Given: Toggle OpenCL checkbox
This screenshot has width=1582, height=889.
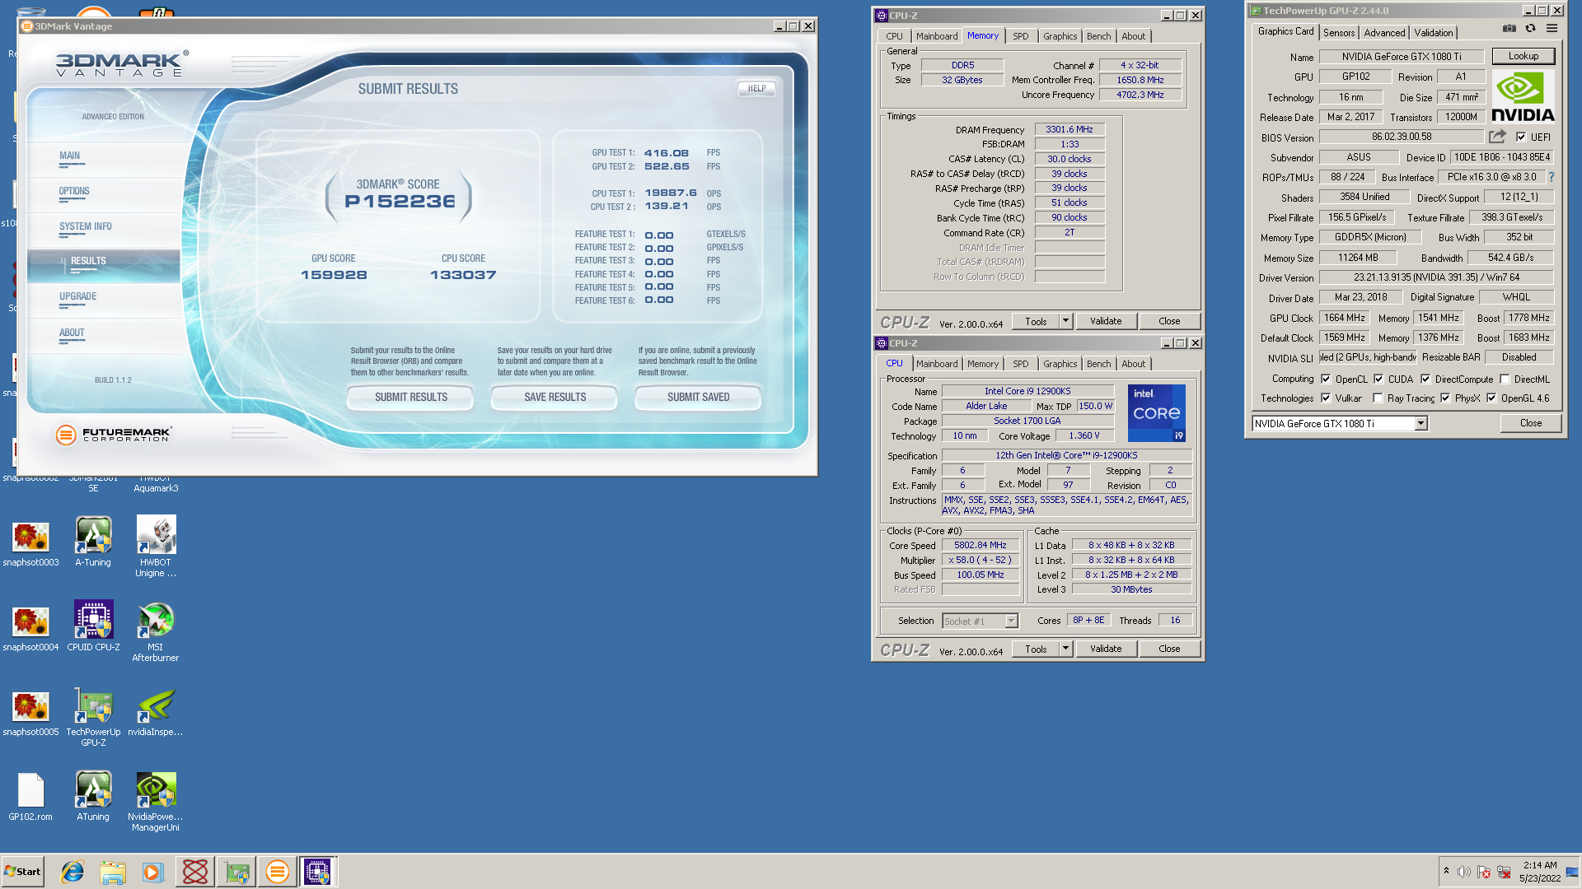Looking at the screenshot, I should [x=1326, y=379].
